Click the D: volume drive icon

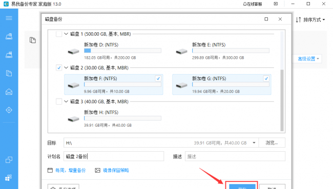point(73,52)
